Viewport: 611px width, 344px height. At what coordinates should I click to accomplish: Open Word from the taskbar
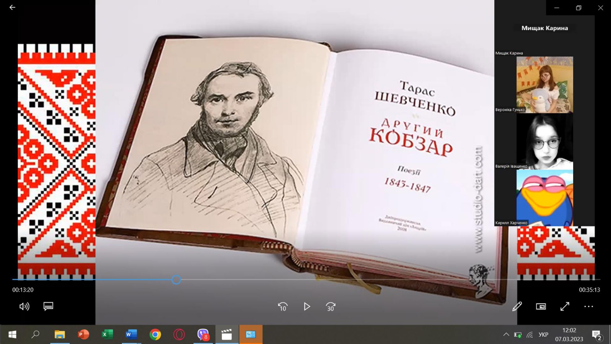[x=131, y=334]
